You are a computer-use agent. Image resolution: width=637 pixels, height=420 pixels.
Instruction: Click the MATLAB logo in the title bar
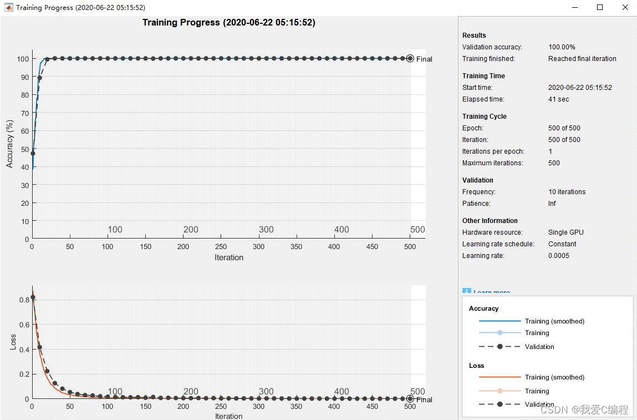pos(8,8)
